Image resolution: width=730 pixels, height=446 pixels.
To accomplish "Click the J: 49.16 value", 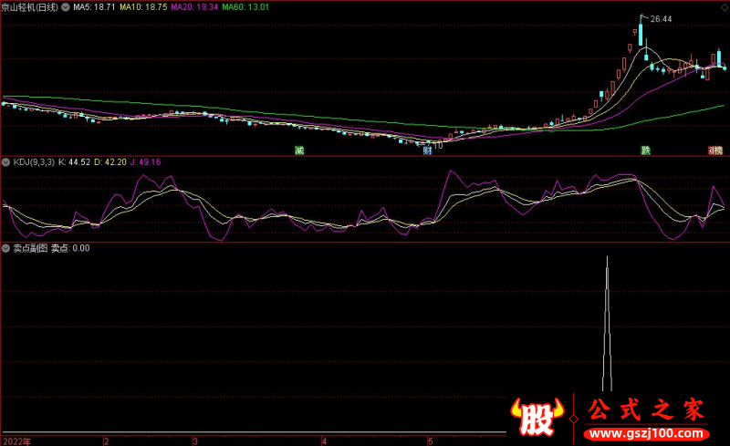I will pos(145,162).
